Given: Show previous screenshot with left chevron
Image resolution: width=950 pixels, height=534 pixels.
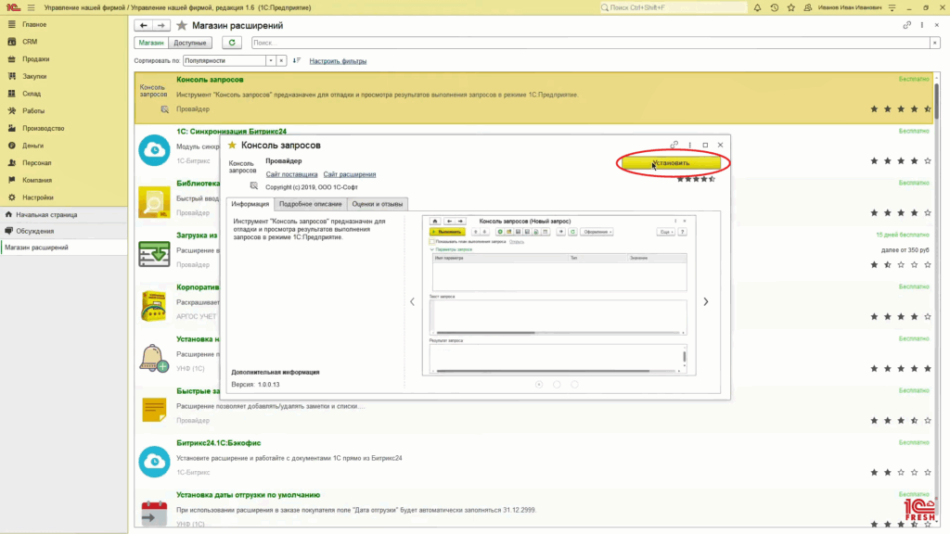Looking at the screenshot, I should 413,301.
